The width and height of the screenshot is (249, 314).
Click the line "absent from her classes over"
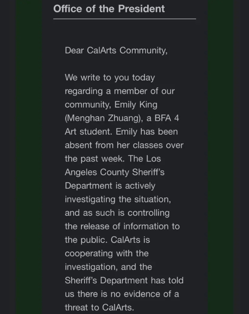point(124,145)
